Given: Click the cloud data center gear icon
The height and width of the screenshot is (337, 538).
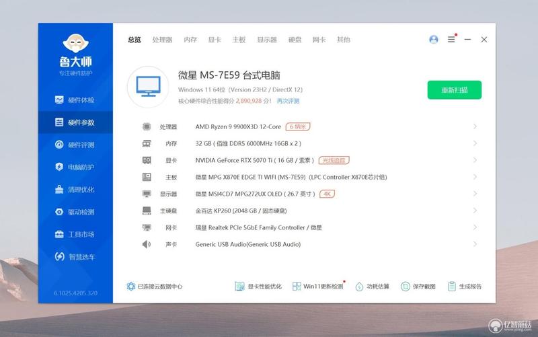Looking at the screenshot, I should point(130,286).
